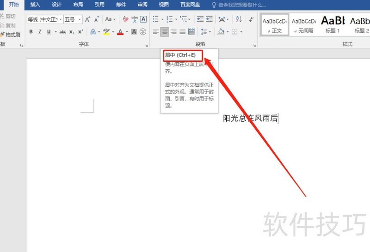Increase font size with the grow font icon
370x252 pixels.
click(x=87, y=19)
